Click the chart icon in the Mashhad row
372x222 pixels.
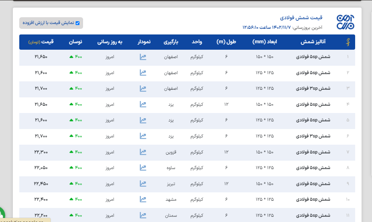coord(143,199)
